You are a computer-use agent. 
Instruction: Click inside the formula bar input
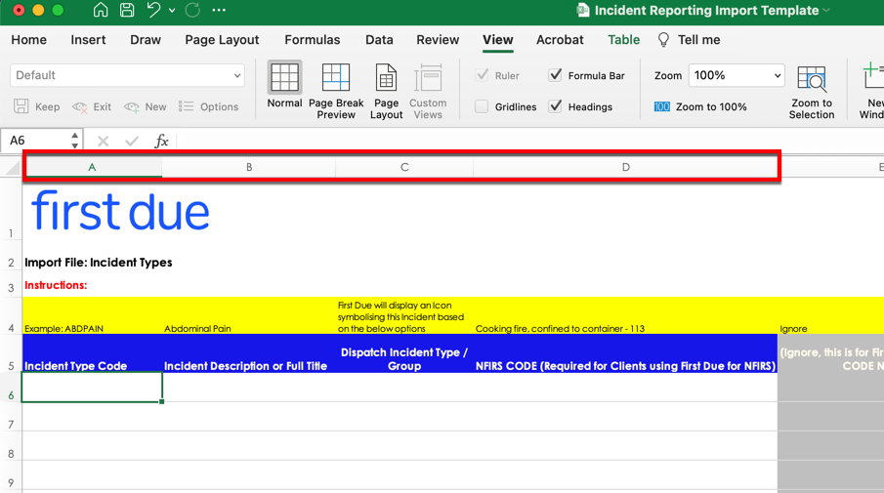(x=530, y=141)
